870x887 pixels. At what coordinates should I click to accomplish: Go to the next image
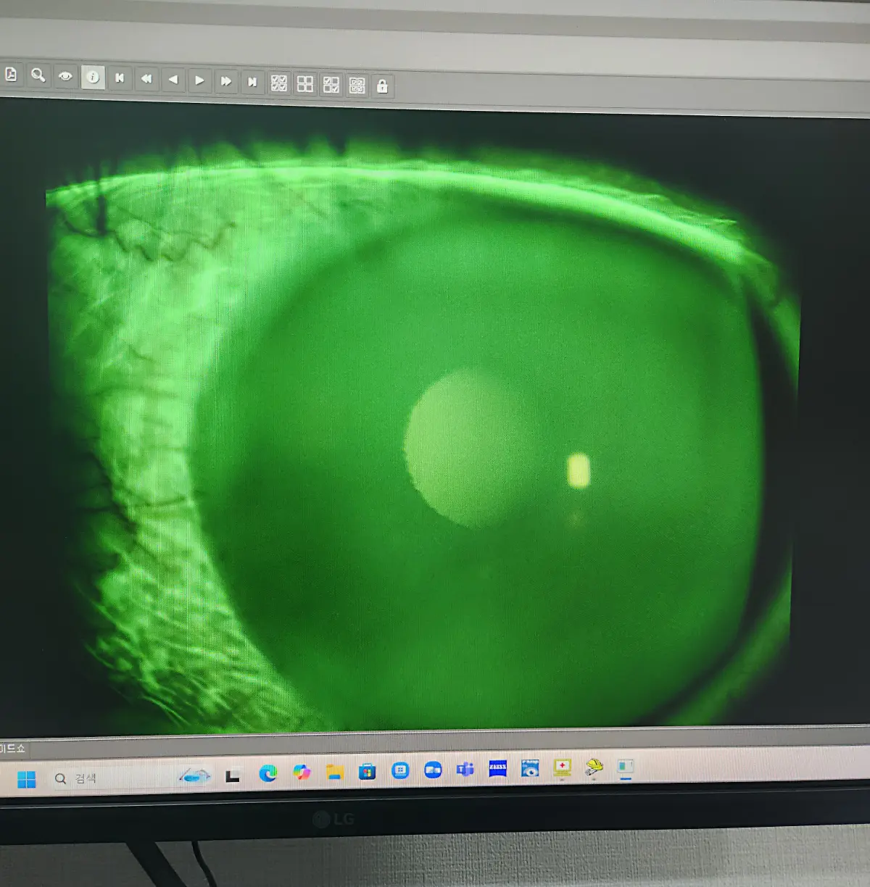199,80
